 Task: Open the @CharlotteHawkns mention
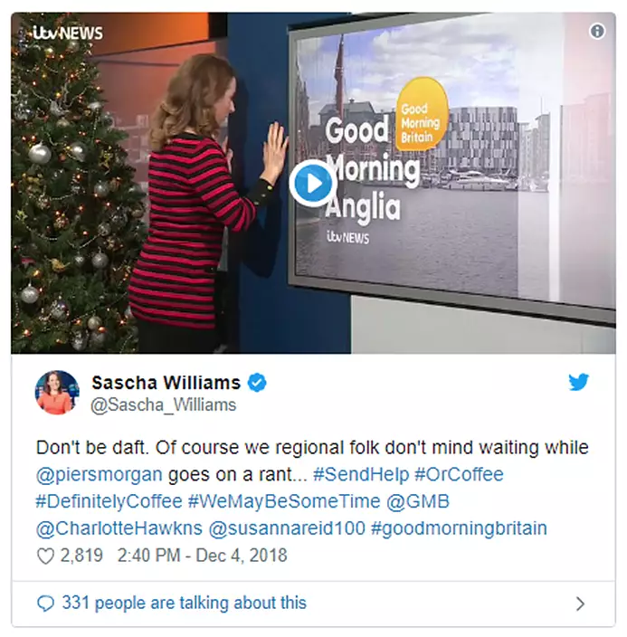[x=119, y=528]
